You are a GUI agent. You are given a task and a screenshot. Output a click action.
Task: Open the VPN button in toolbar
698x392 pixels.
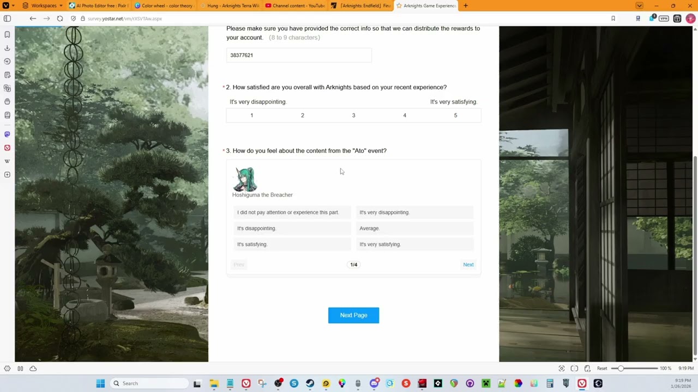click(x=664, y=19)
